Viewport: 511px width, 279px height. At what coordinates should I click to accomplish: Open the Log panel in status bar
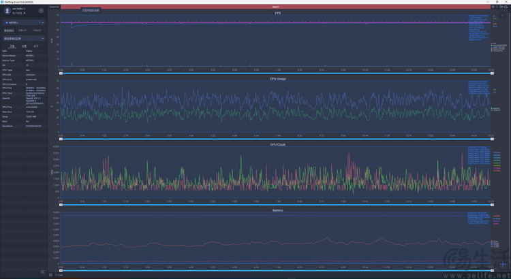[x=59, y=275]
